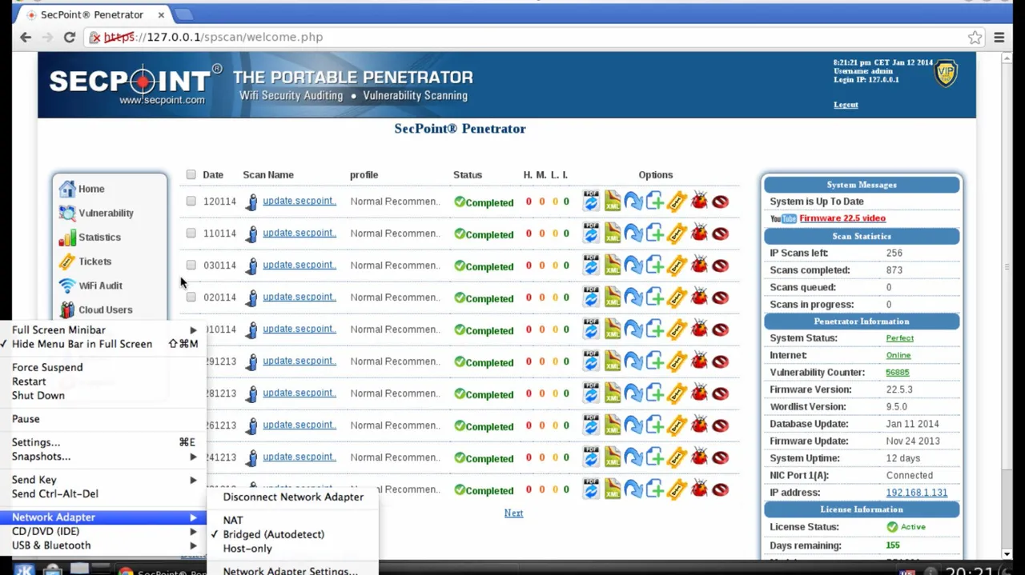This screenshot has width=1025, height=575.
Task: Rescan with blue arrow on row 020114
Action: pyautogui.click(x=633, y=297)
